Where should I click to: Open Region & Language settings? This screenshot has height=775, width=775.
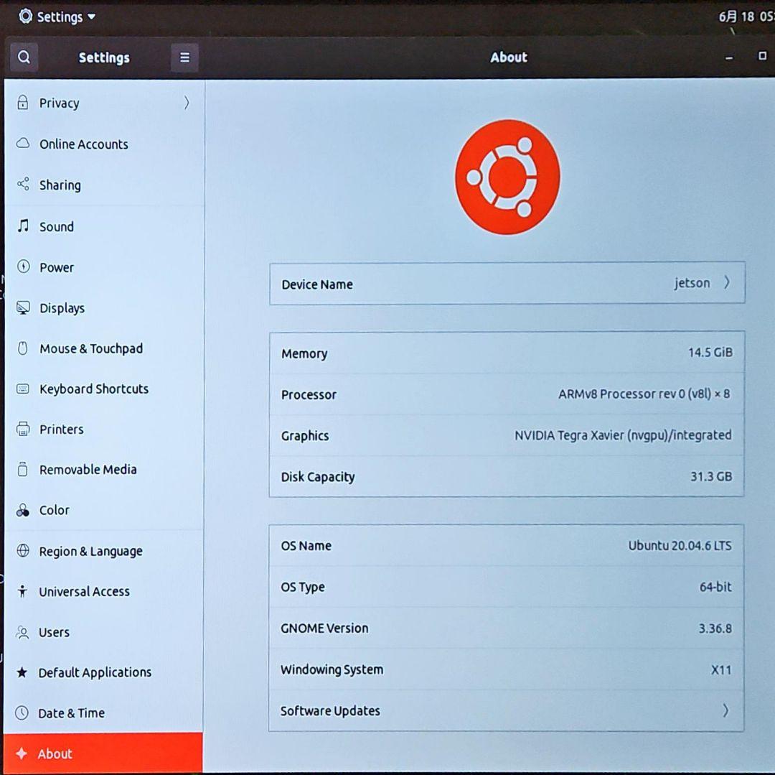(x=104, y=550)
